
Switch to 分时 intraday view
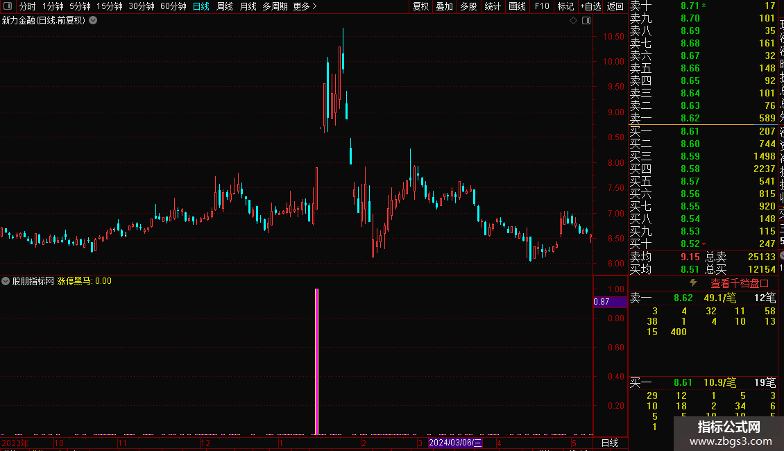pos(28,6)
